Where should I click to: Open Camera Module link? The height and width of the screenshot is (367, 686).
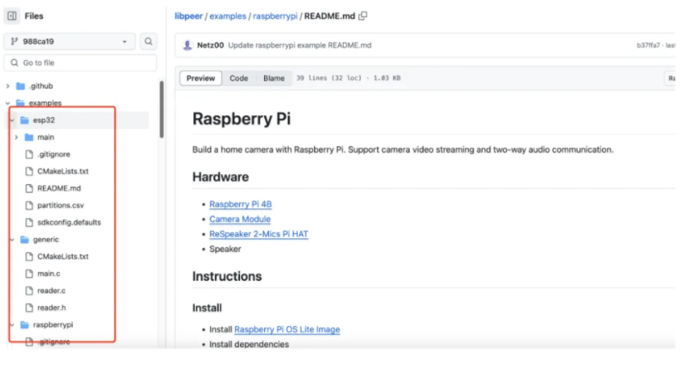tap(239, 219)
